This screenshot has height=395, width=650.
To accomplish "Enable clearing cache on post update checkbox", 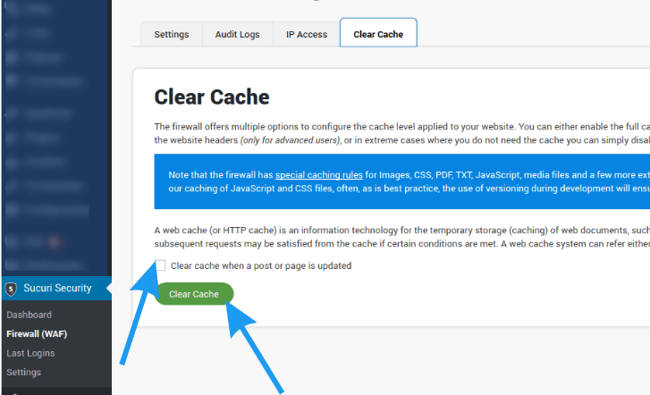I will pos(161,265).
